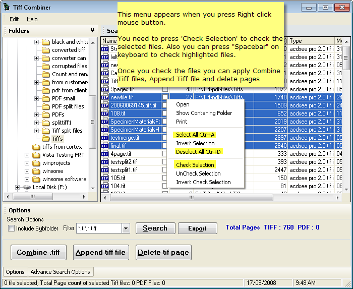Click the TIF file icon for testsplit2.tif

tap(105, 162)
